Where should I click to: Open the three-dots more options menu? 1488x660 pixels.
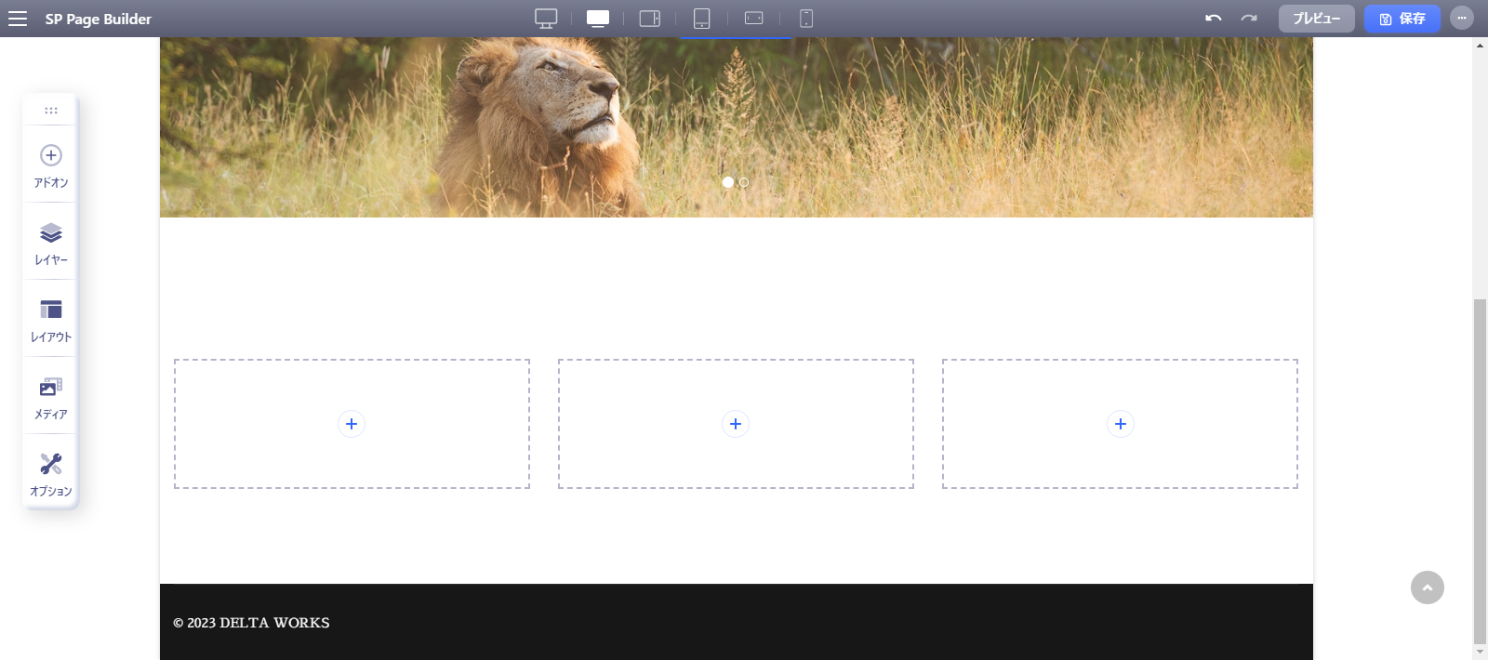[1462, 19]
